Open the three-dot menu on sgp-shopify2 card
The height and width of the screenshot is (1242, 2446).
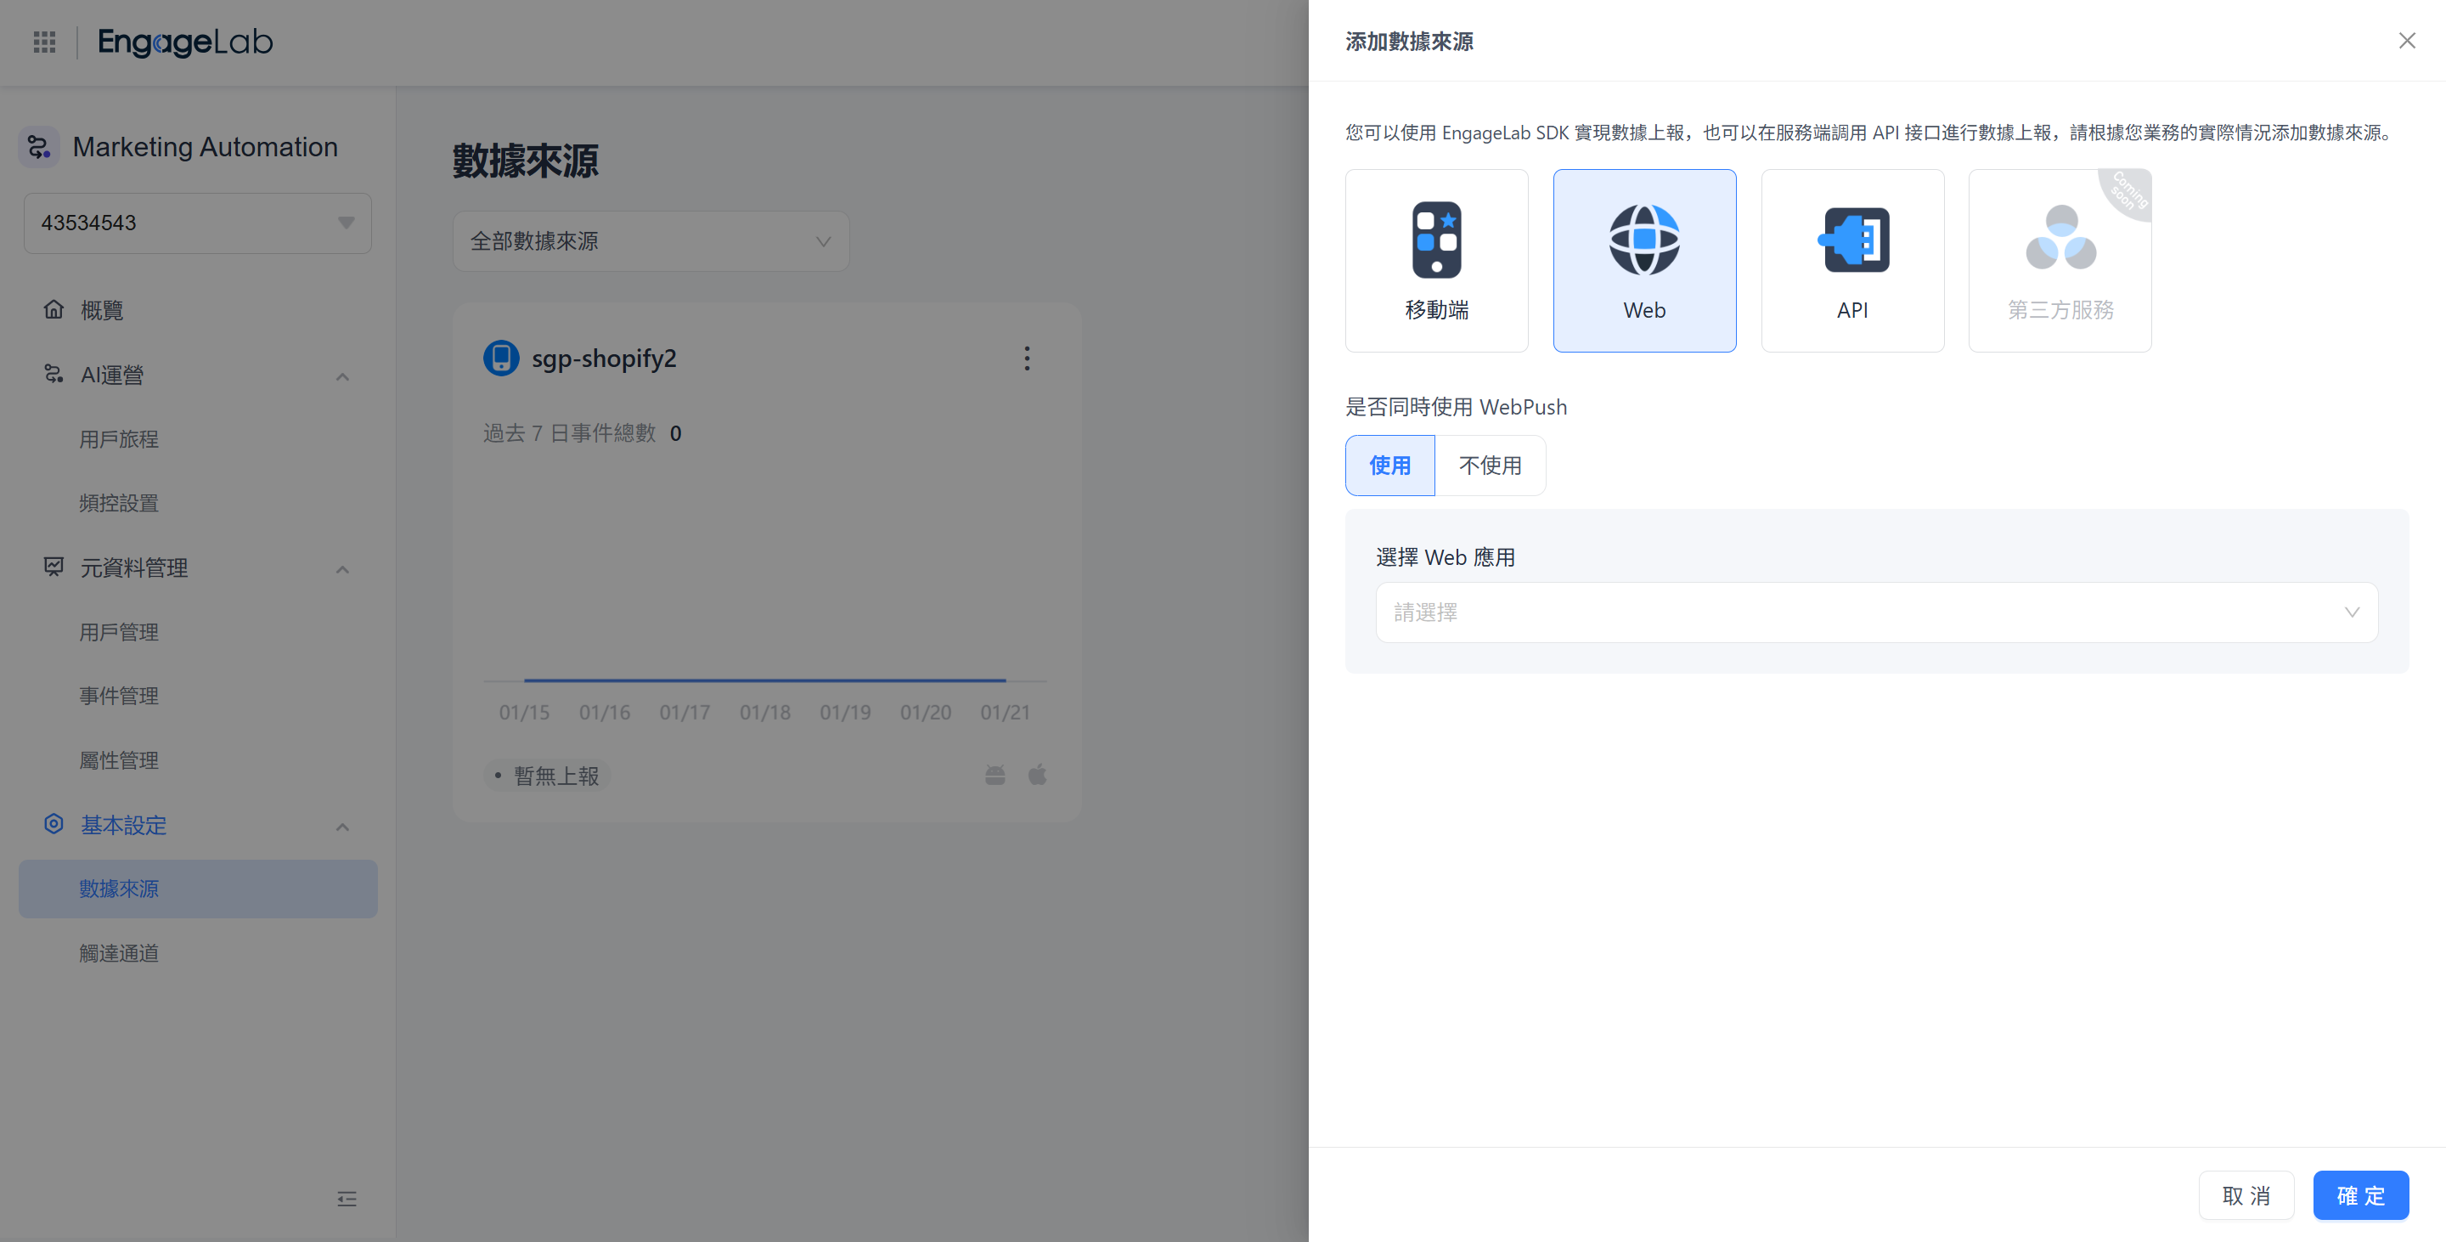pos(1027,358)
